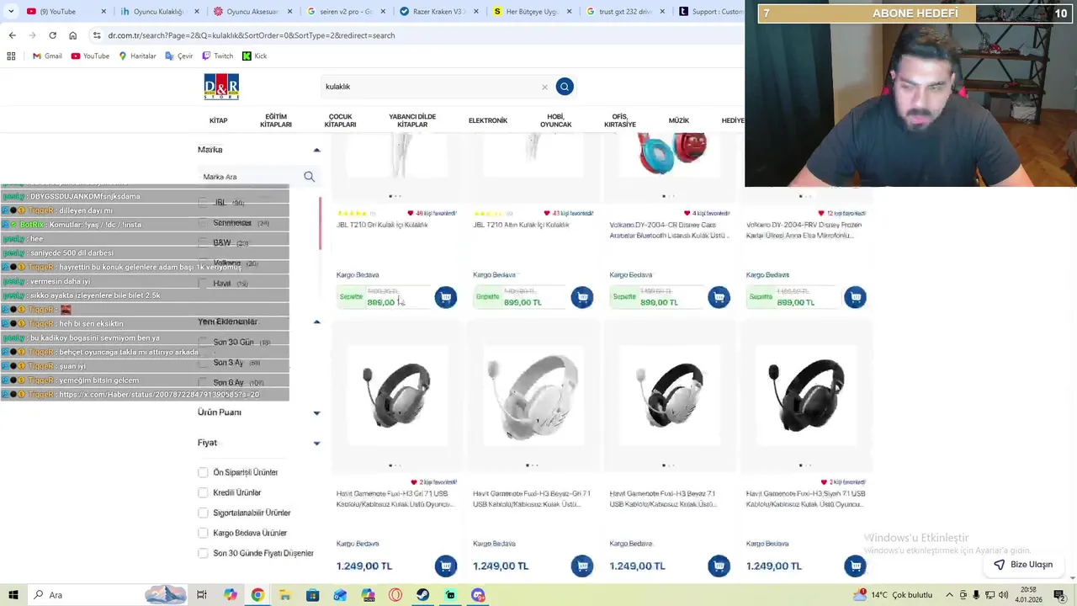
Task: Add Havit Fuxi-H3 Gri headset to cart
Action: [445, 566]
